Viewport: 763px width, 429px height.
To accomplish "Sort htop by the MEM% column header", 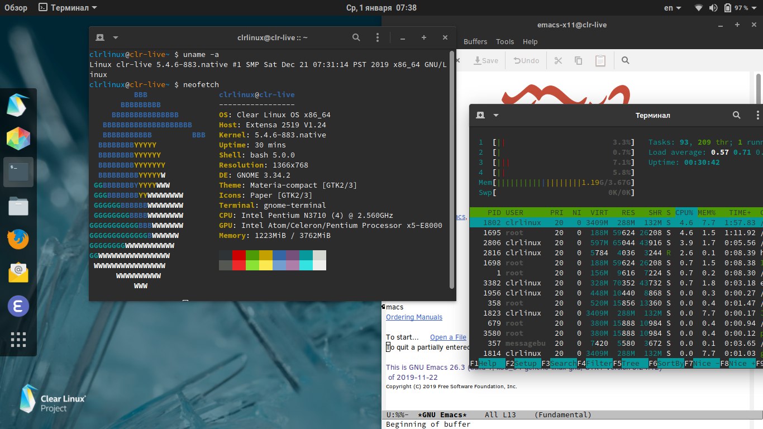I will tap(707, 213).
